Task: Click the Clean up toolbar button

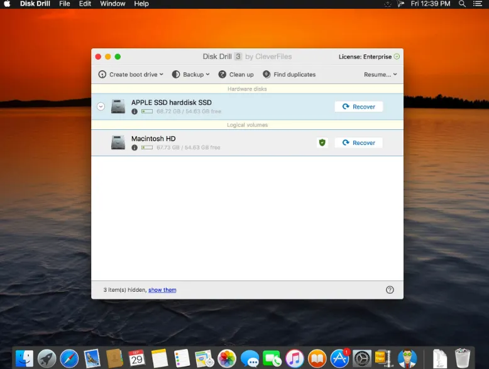Action: (236, 75)
